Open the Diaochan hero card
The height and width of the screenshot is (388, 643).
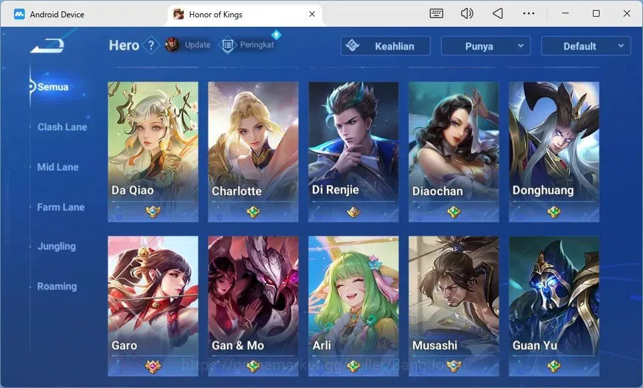454,152
